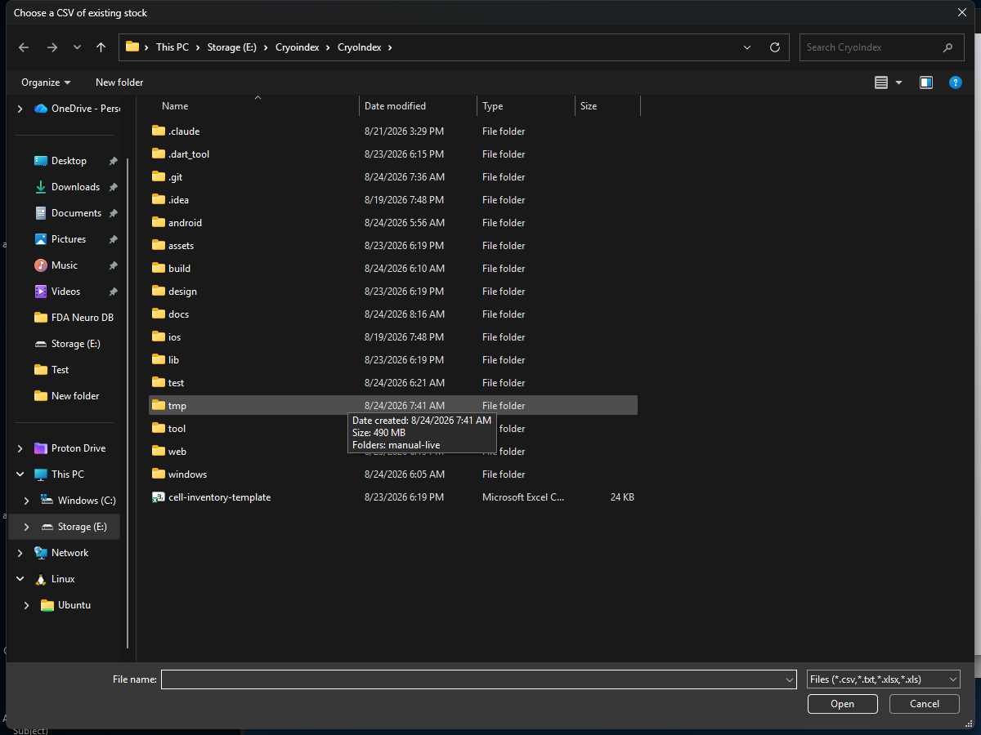
Task: Expand OneDrive - Personal in sidebar
Action: [20, 109]
